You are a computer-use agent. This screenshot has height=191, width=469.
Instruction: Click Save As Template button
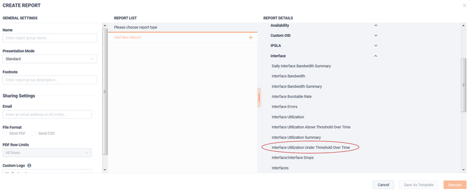pyautogui.click(x=418, y=185)
